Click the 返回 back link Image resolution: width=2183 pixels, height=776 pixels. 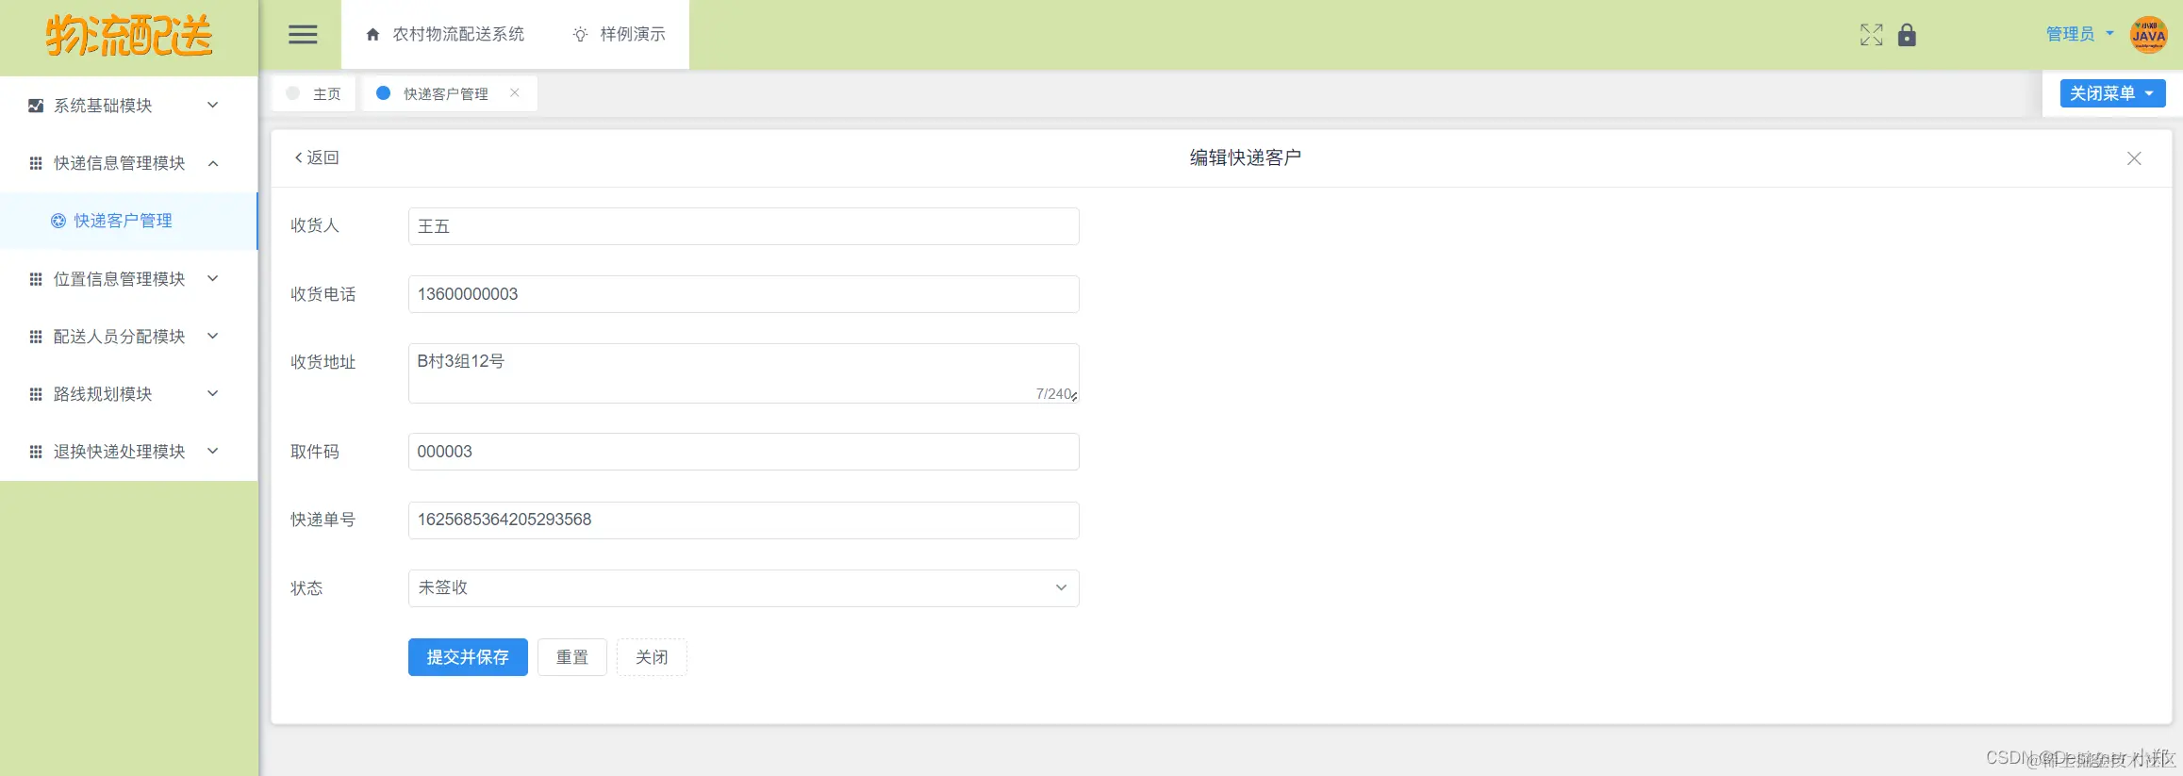[317, 157]
